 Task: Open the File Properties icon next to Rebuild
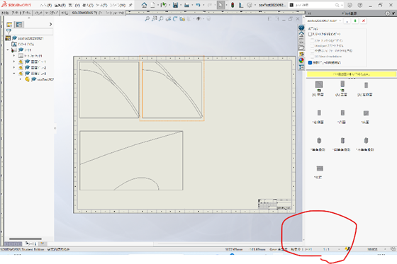tap(241, 5)
